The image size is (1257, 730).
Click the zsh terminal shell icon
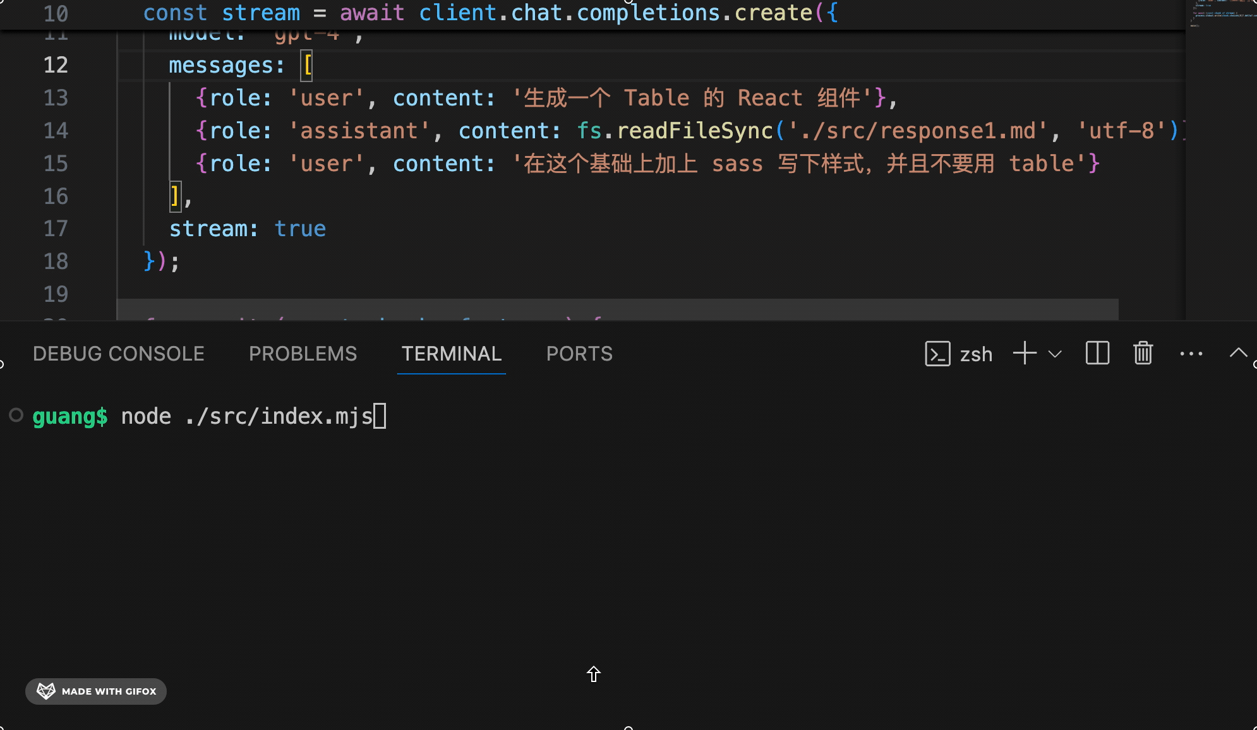point(937,354)
